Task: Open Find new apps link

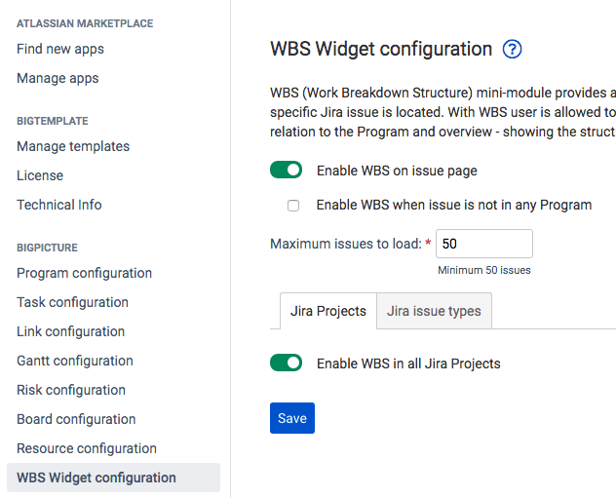Action: pos(60,49)
